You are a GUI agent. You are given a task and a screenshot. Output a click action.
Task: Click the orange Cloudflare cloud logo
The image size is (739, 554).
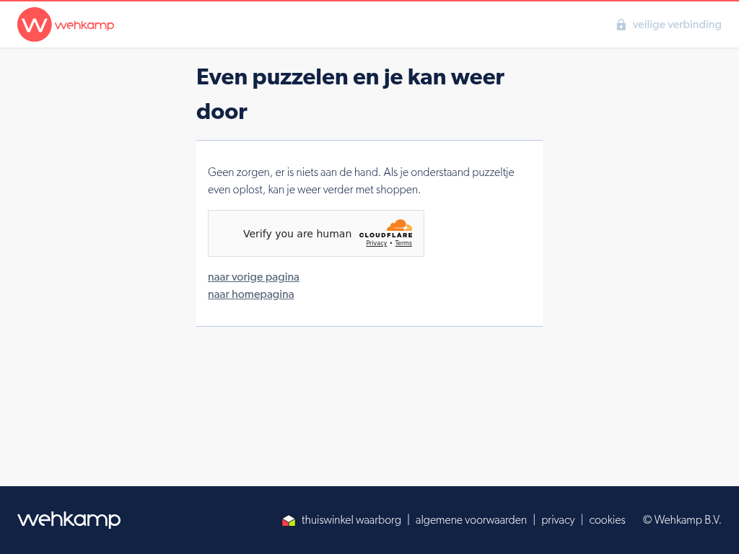click(x=399, y=225)
